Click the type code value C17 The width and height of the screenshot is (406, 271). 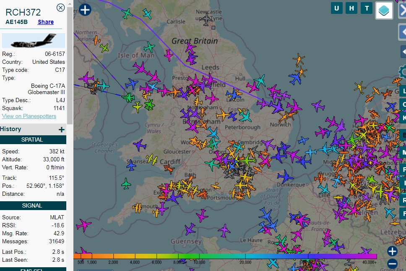tap(60, 70)
